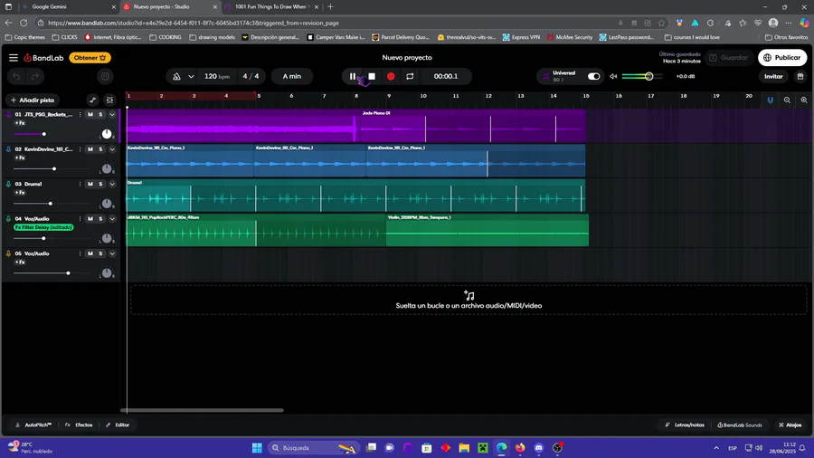Click Añadir pista to add a track
The image size is (814, 458).
(x=33, y=100)
